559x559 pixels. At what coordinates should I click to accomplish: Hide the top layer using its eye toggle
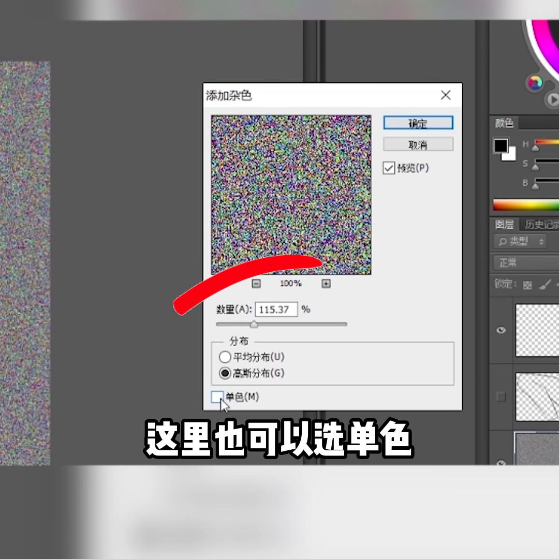tap(501, 330)
